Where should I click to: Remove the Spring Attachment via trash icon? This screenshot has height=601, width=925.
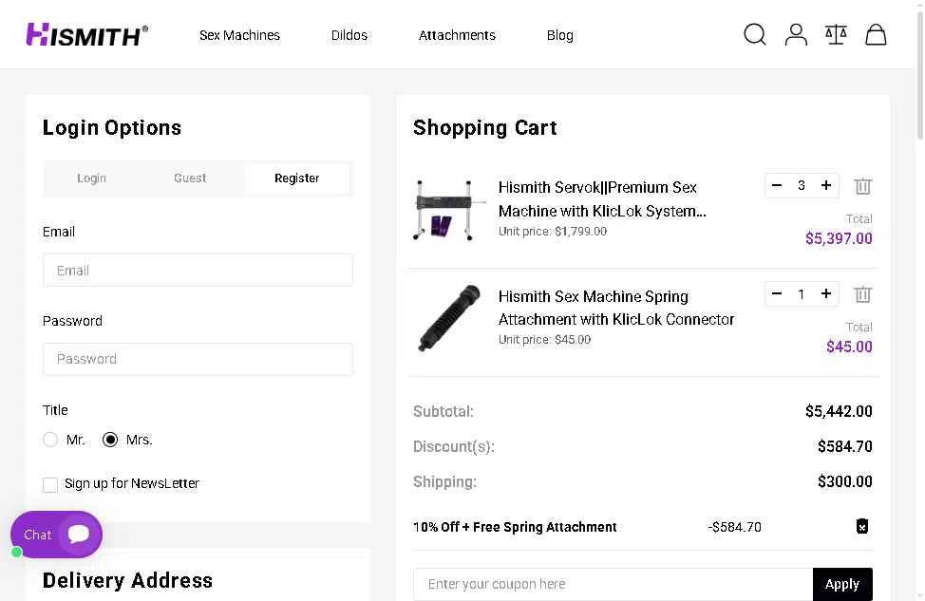coord(862,294)
